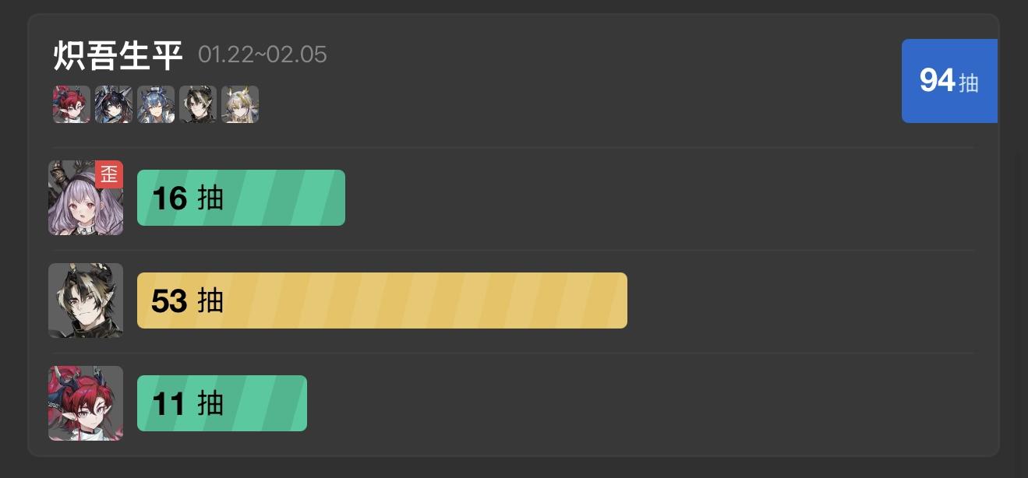Click the 01.22~02.05 date range text
The image size is (1028, 478).
coord(263,55)
